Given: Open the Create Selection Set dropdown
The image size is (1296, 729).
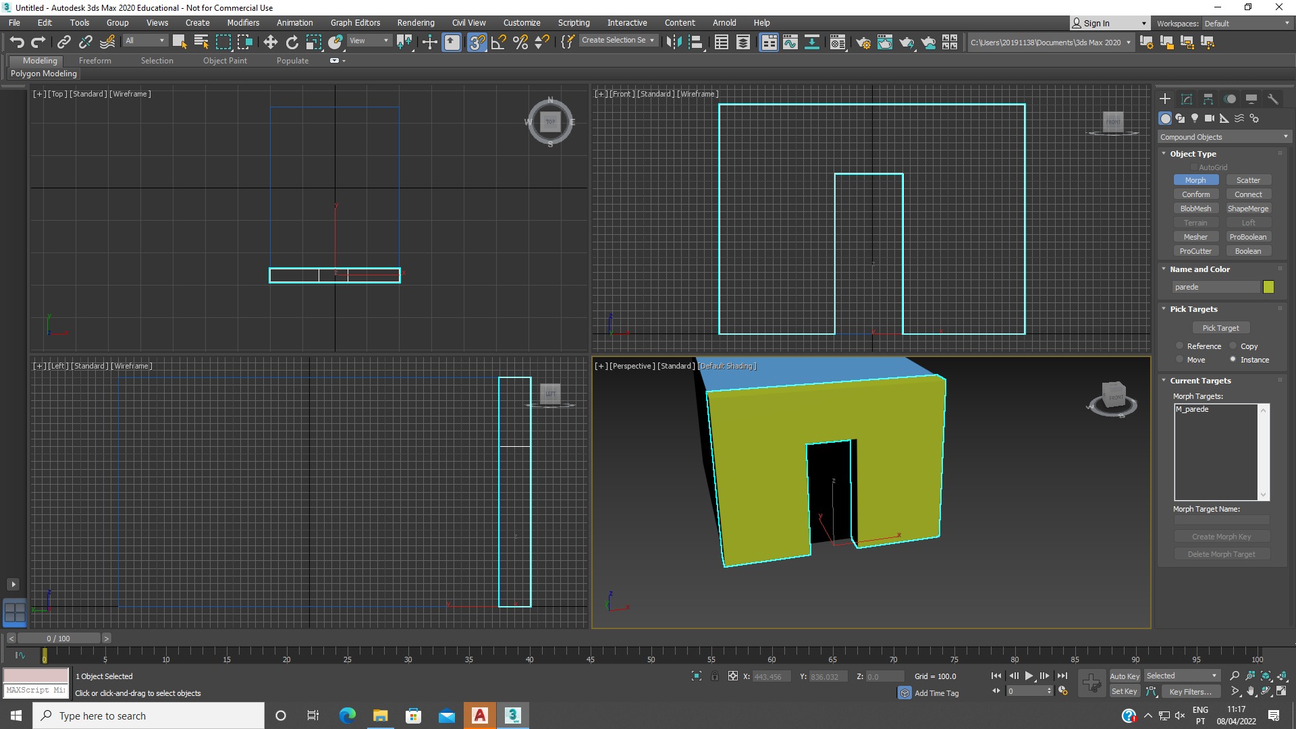Looking at the screenshot, I should click(x=618, y=40).
